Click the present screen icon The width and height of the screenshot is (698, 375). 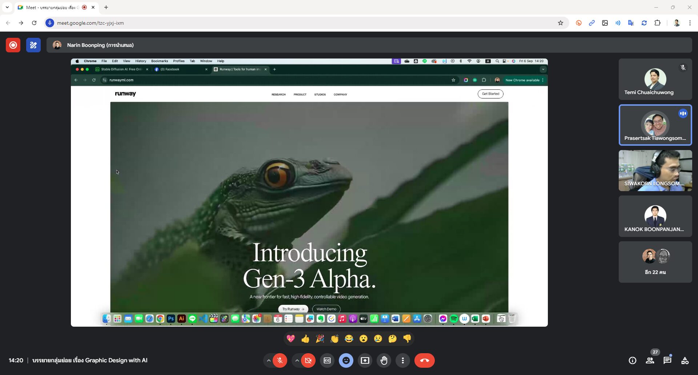[x=365, y=360]
